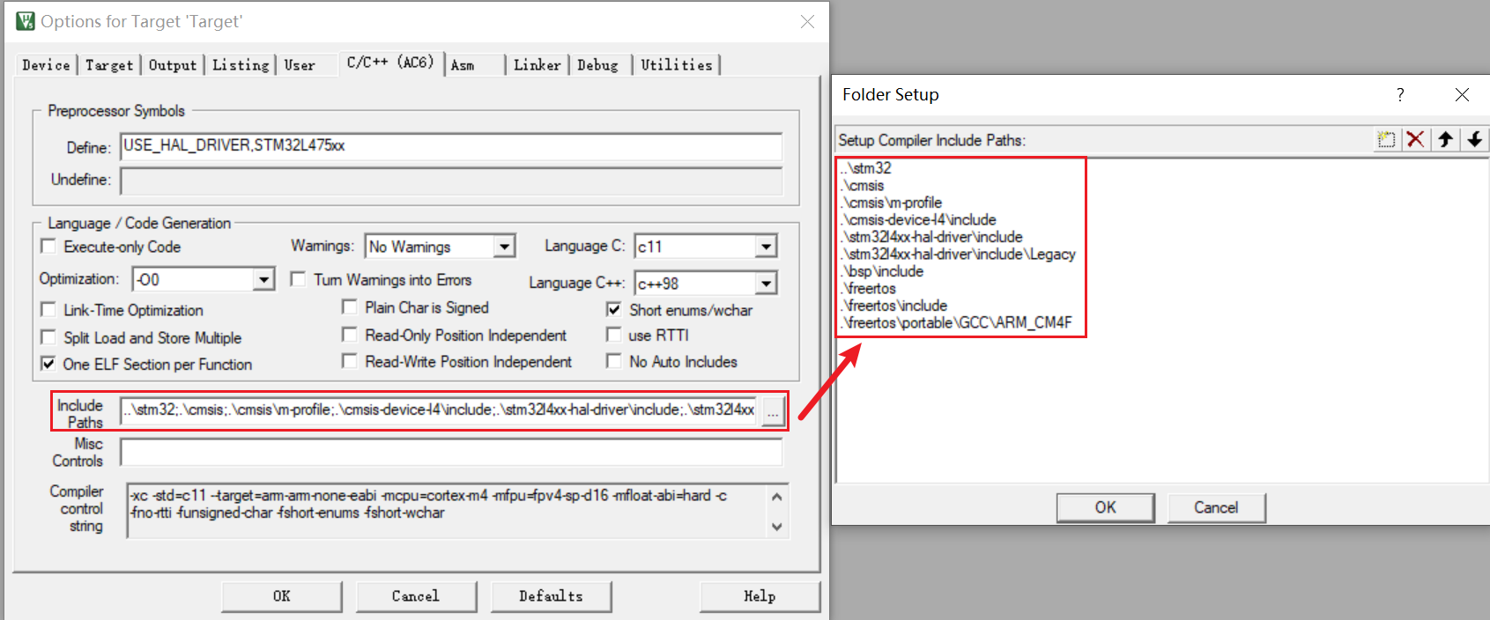
Task: Select the .\cmsis include path
Action: [x=864, y=186]
